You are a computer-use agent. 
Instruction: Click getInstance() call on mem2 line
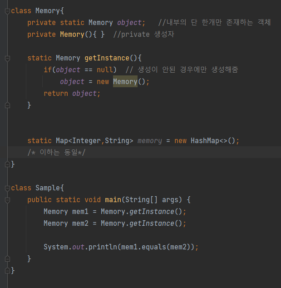tap(156, 223)
